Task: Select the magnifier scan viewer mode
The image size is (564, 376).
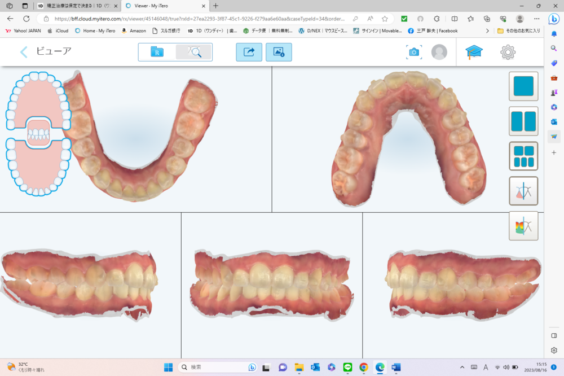Action: pyautogui.click(x=193, y=52)
